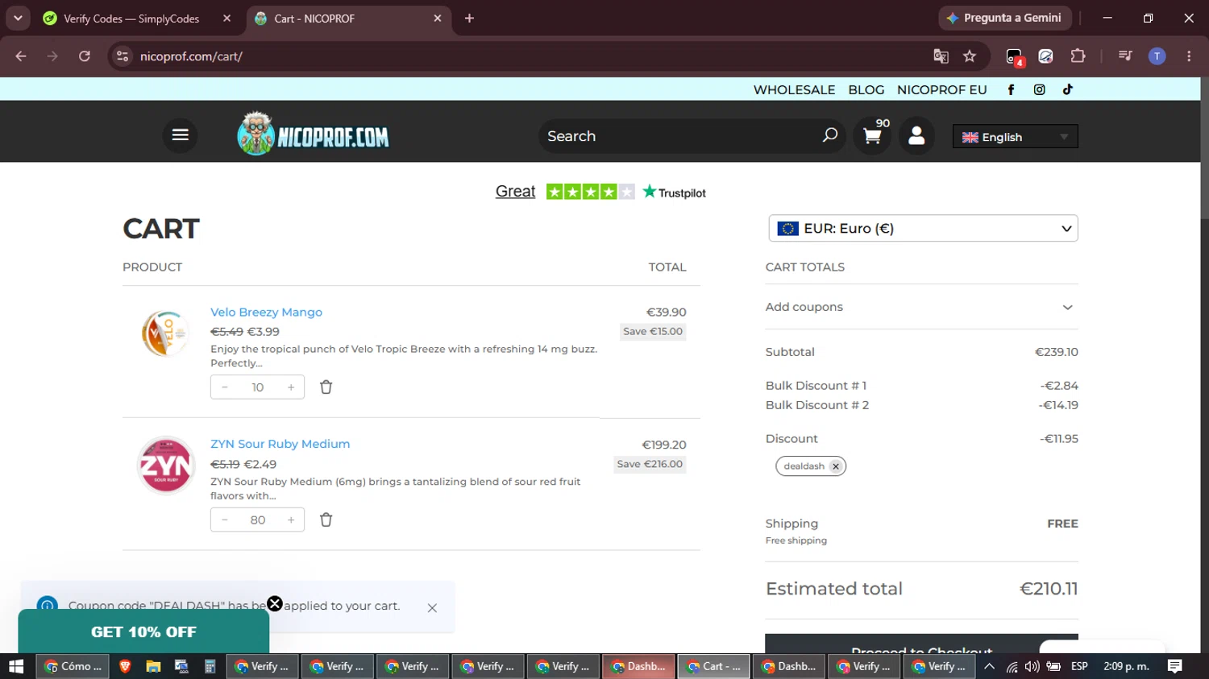Visit the Nicoprof TikTok page
The width and height of the screenshot is (1209, 679).
click(1068, 89)
